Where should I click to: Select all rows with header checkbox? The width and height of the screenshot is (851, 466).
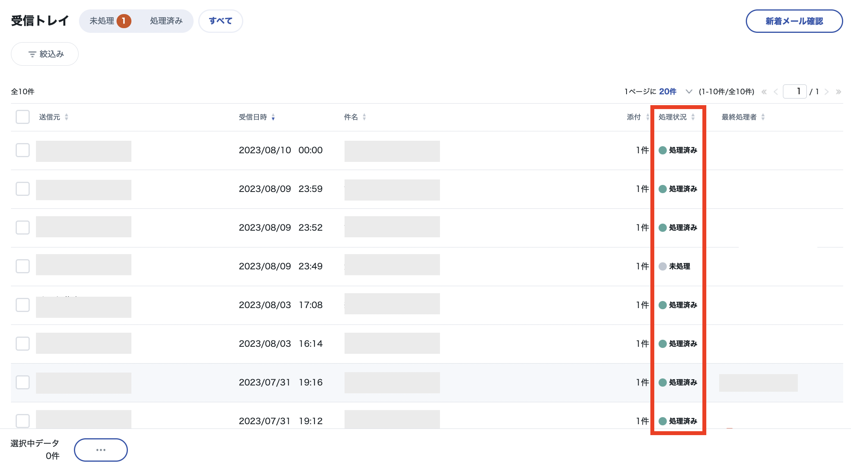point(23,117)
